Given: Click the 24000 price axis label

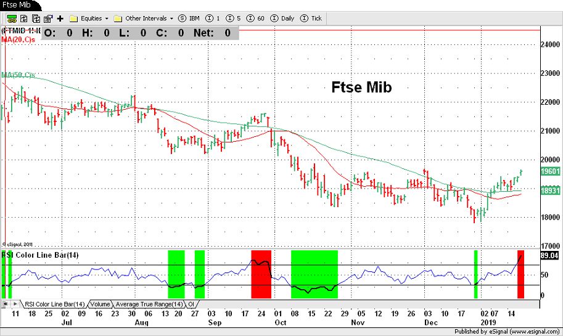Looking at the screenshot, I should (x=550, y=44).
